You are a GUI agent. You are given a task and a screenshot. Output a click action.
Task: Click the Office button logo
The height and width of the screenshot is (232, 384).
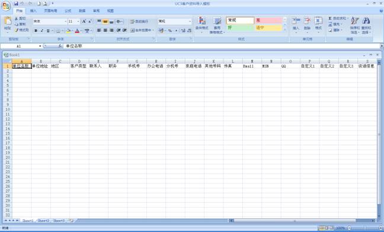pyautogui.click(x=6, y=6)
